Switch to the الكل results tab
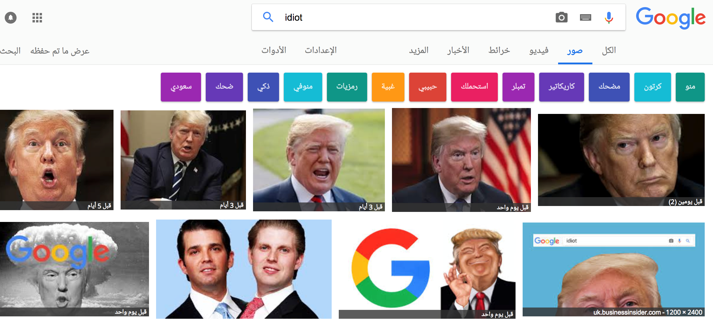 pos(609,50)
